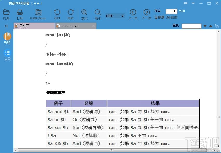Click the vertical scrollbar thumb

[x=219, y=117]
